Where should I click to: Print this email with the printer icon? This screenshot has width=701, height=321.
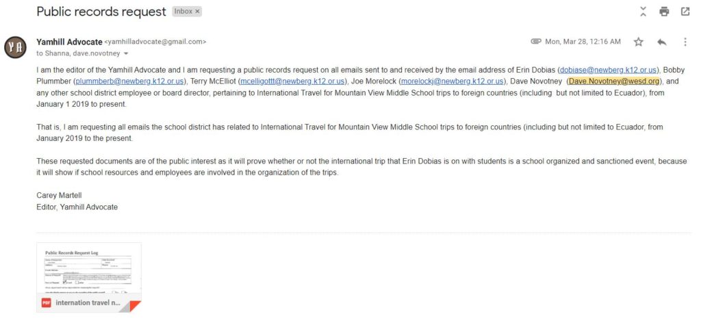point(664,12)
